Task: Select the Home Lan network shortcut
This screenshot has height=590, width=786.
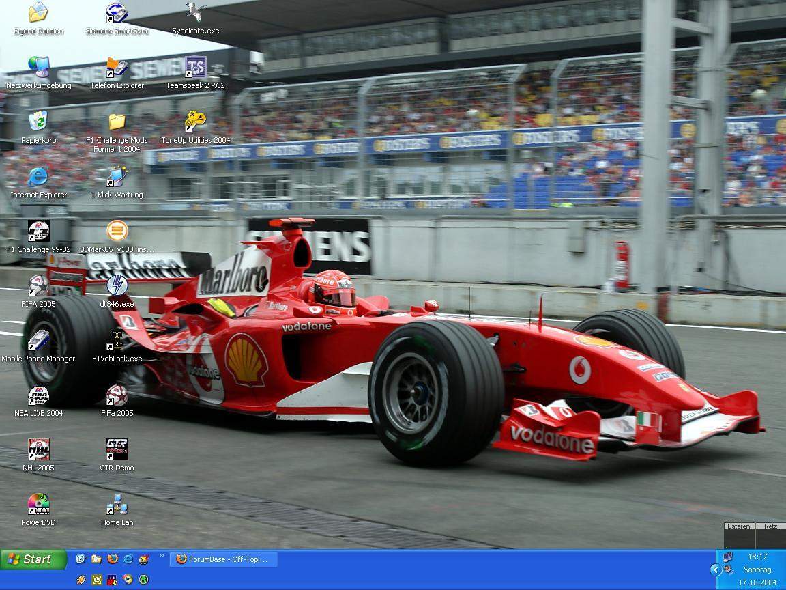Action: point(117,511)
